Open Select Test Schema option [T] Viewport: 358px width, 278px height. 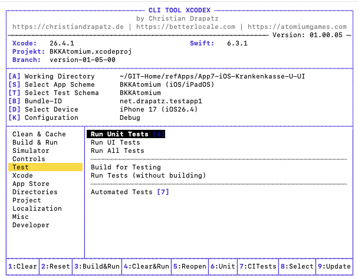tap(54, 93)
